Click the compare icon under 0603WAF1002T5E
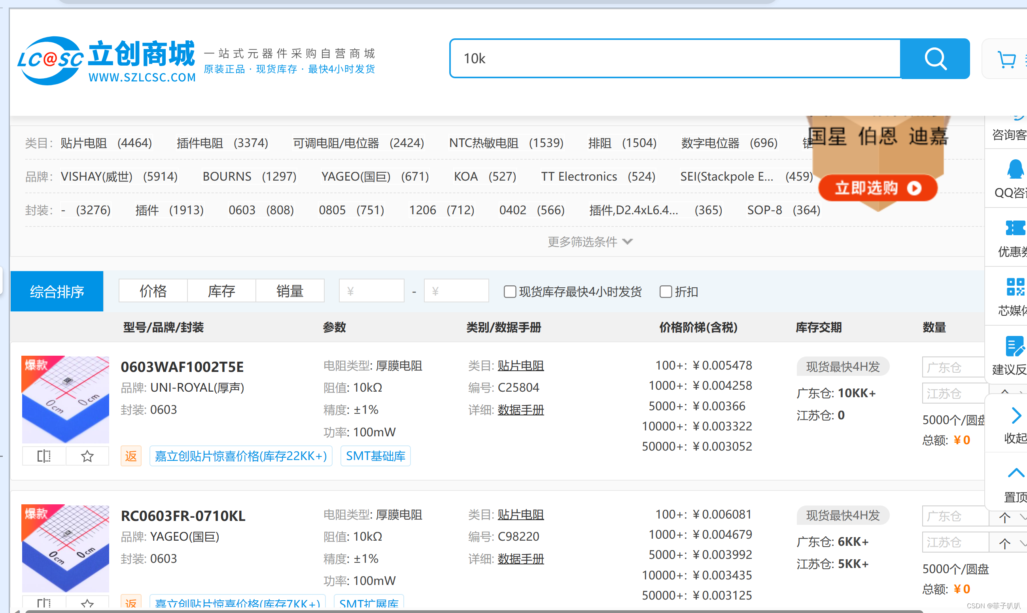1027x613 pixels. [44, 456]
